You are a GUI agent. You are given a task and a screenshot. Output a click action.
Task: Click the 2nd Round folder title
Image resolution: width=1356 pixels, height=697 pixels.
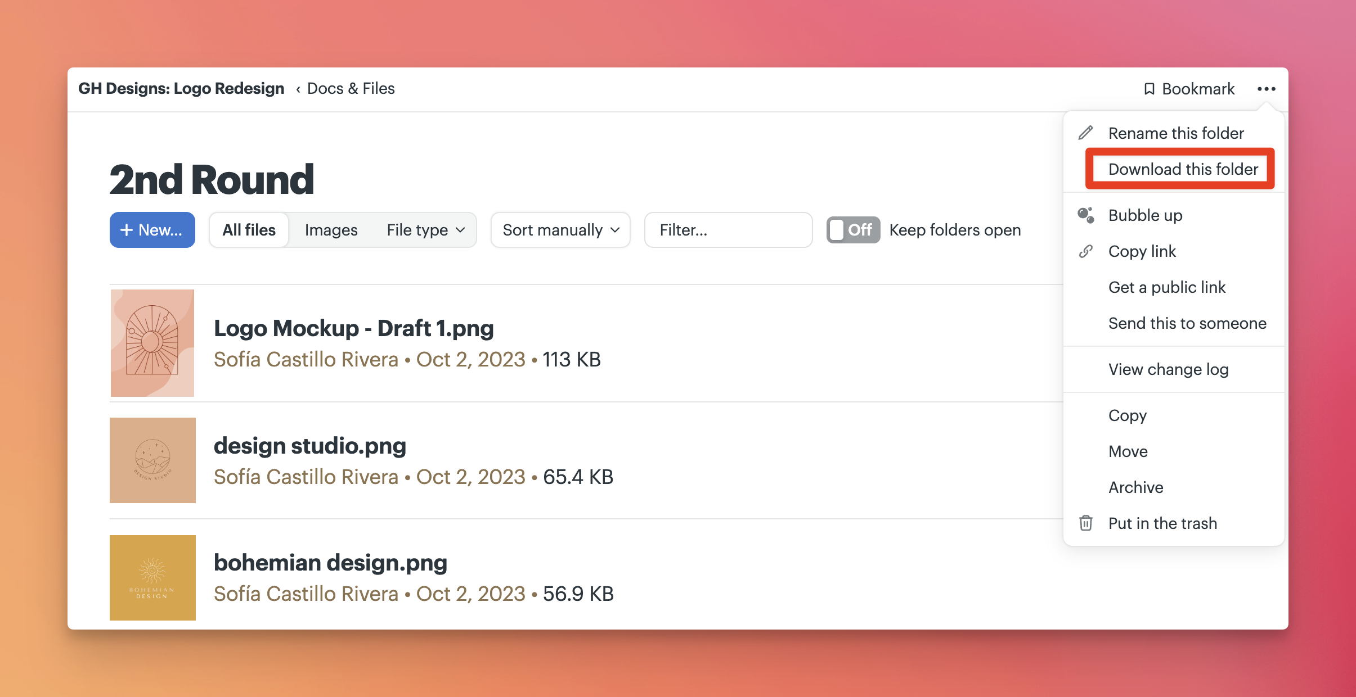click(x=212, y=179)
